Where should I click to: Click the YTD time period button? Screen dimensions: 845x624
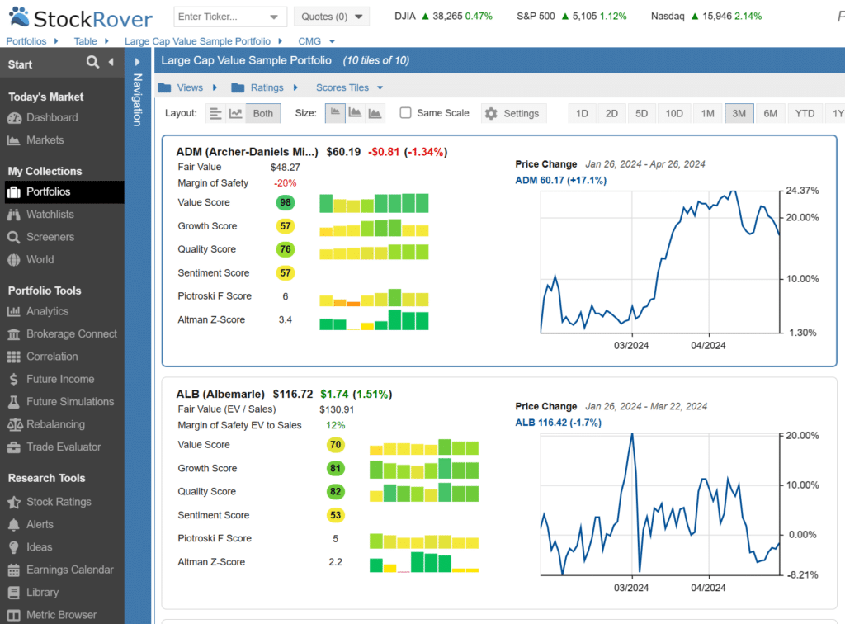click(x=805, y=113)
